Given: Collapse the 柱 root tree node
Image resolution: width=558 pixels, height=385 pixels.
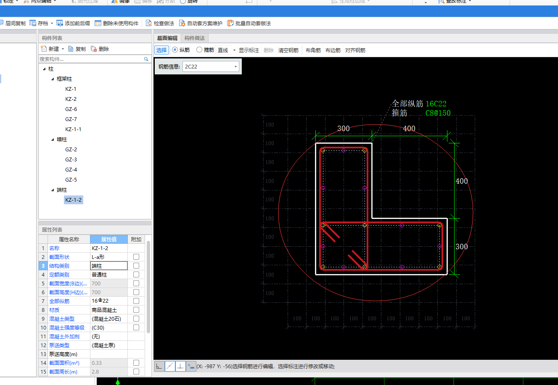Looking at the screenshot, I should tap(44, 69).
